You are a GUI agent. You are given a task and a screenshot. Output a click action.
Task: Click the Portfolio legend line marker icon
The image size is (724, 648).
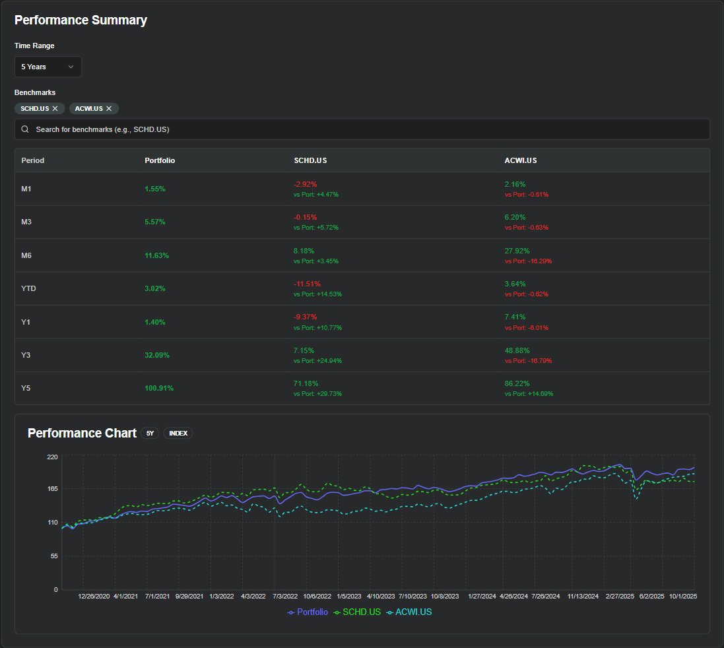tap(291, 612)
